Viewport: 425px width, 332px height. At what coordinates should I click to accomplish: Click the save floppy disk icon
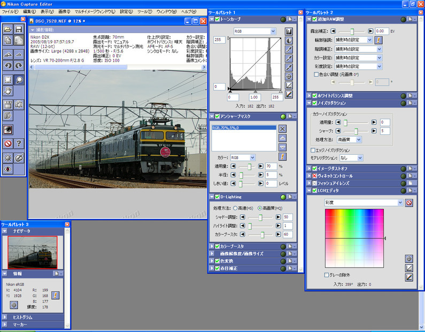tap(18, 29)
